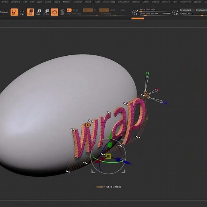Viewport: 207px width, 207px height.
Task: Open the Tool menu
Action: click(x=175, y=2)
